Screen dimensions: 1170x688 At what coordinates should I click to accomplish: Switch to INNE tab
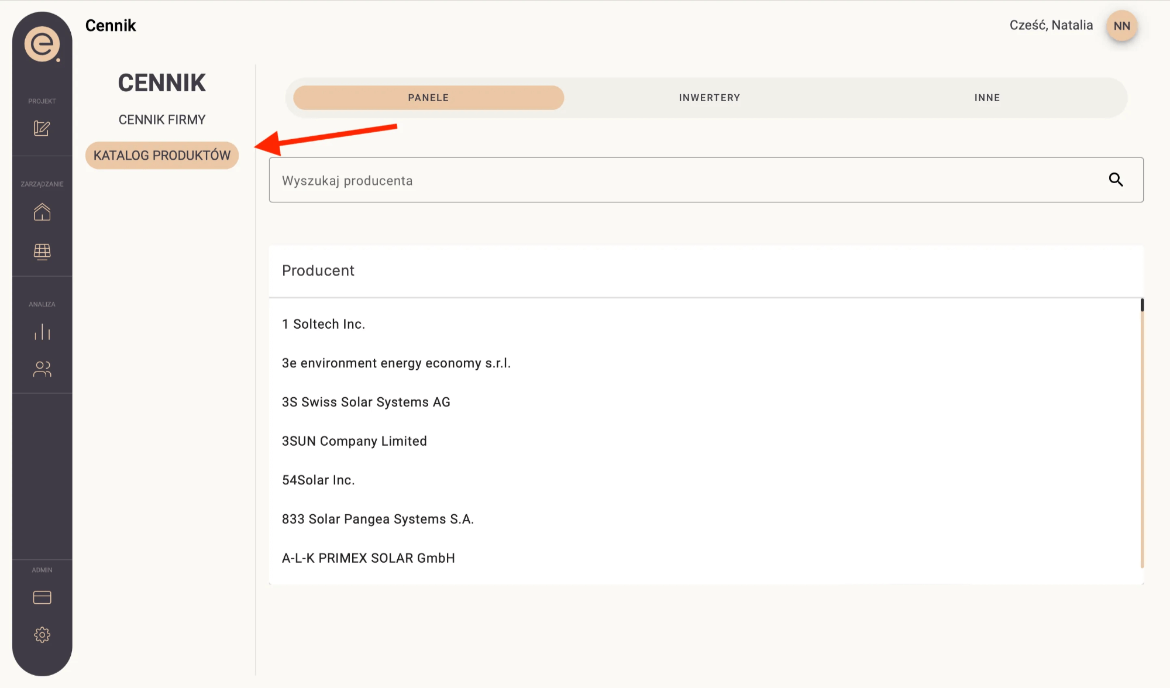(x=988, y=98)
